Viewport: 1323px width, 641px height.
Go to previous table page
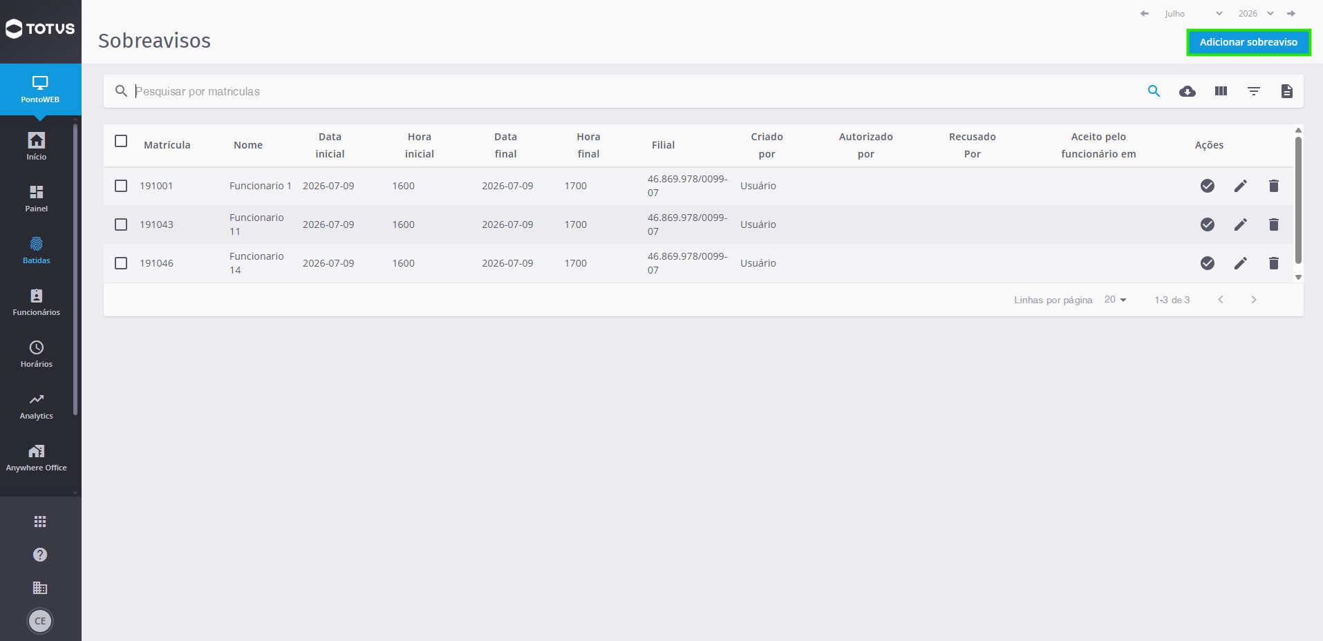(1221, 300)
